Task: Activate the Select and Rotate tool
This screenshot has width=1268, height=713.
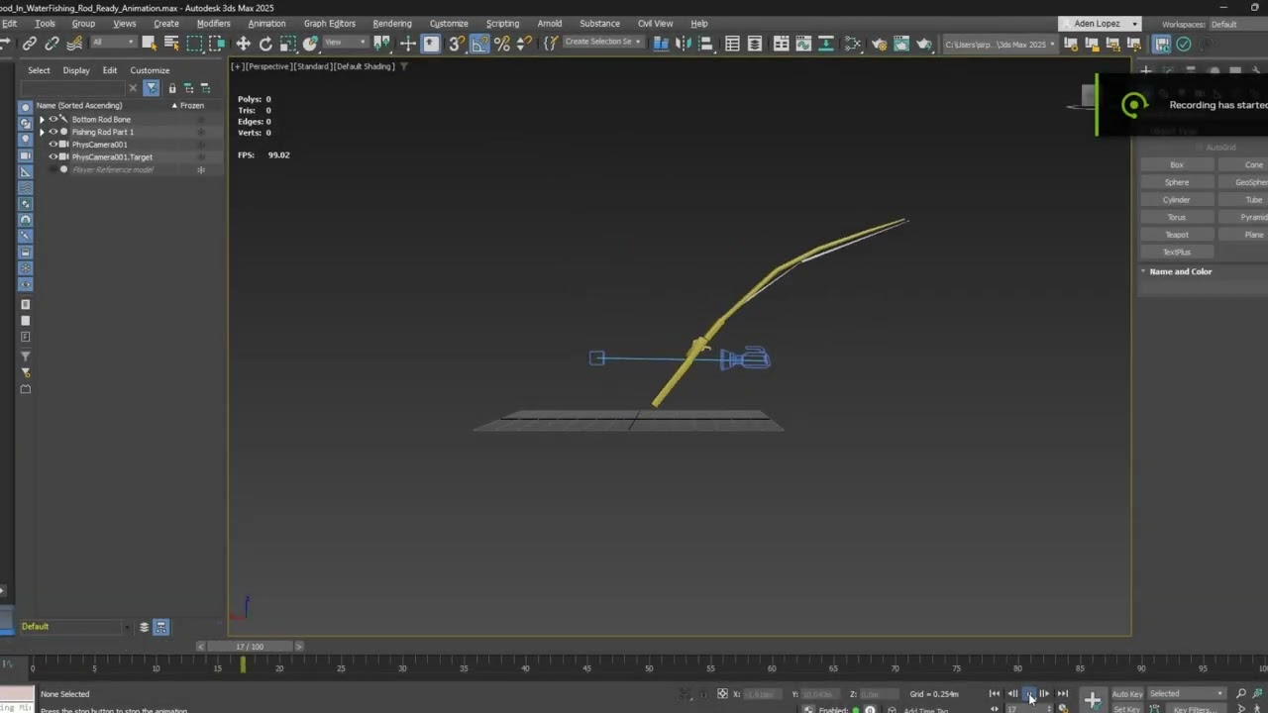Action: tap(265, 44)
